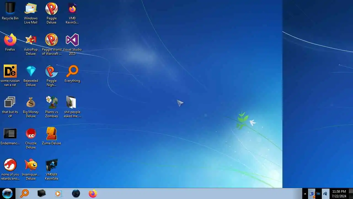Open the Action Center flag tray icon

[312, 194]
